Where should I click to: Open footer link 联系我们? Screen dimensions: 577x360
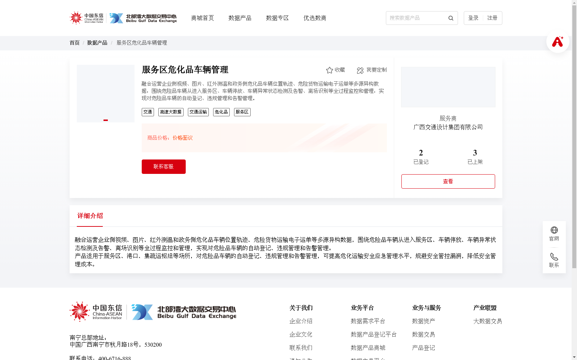[301, 348]
